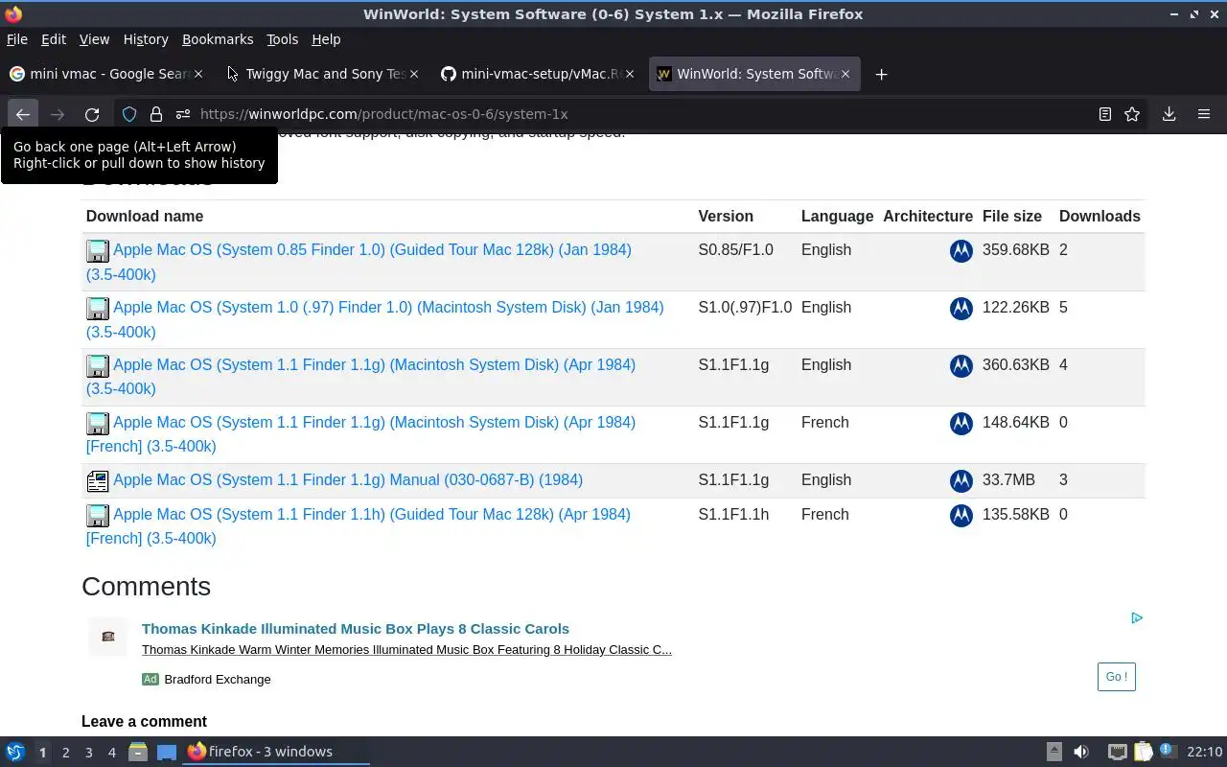Show site security lock information
Screen dimensions: 1227x767
[156, 114]
